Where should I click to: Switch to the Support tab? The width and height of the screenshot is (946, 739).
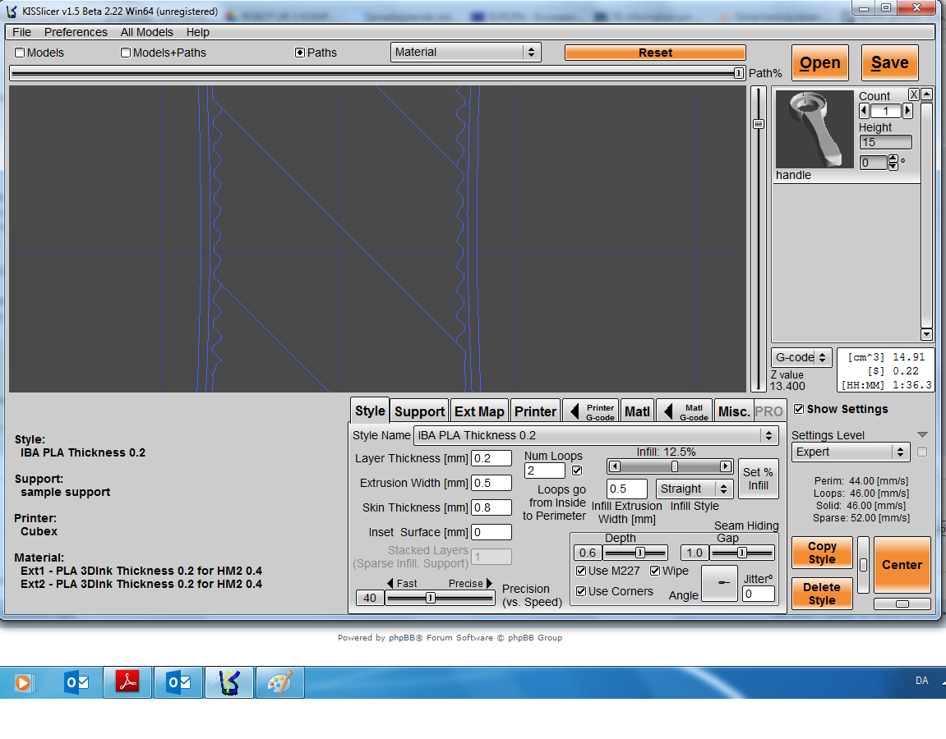click(419, 411)
